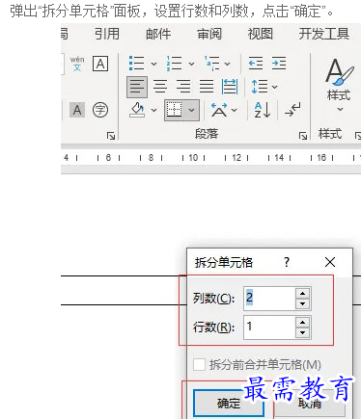This screenshot has width=361, height=419.
Task: Expand Chinese layout dropdown arrow
Action: pos(235,111)
